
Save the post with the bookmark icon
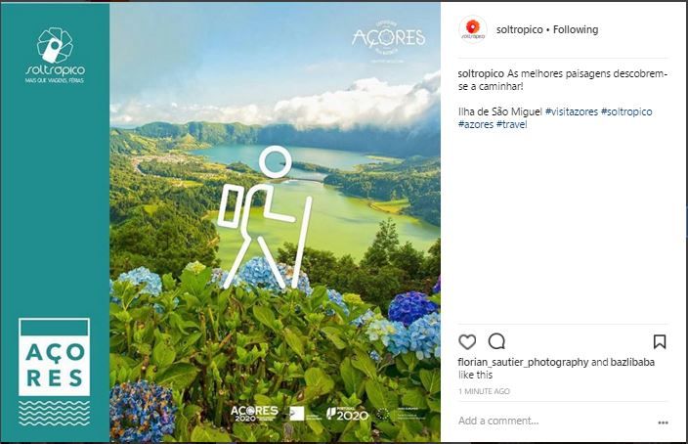pos(660,341)
